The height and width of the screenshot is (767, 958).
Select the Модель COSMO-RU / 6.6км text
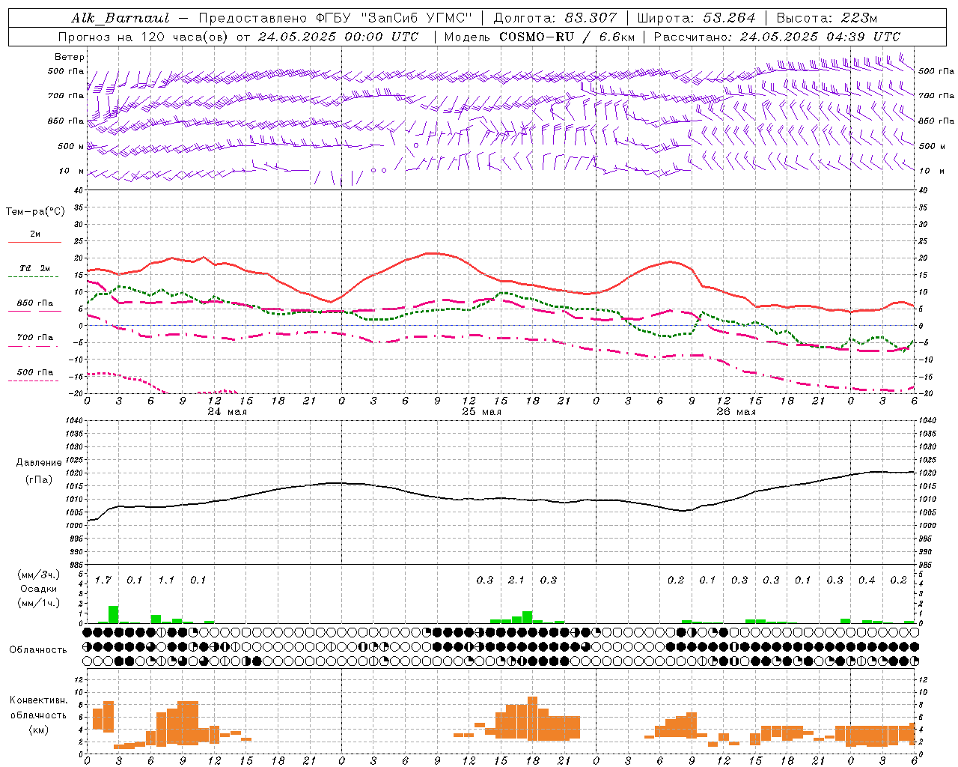tap(539, 37)
